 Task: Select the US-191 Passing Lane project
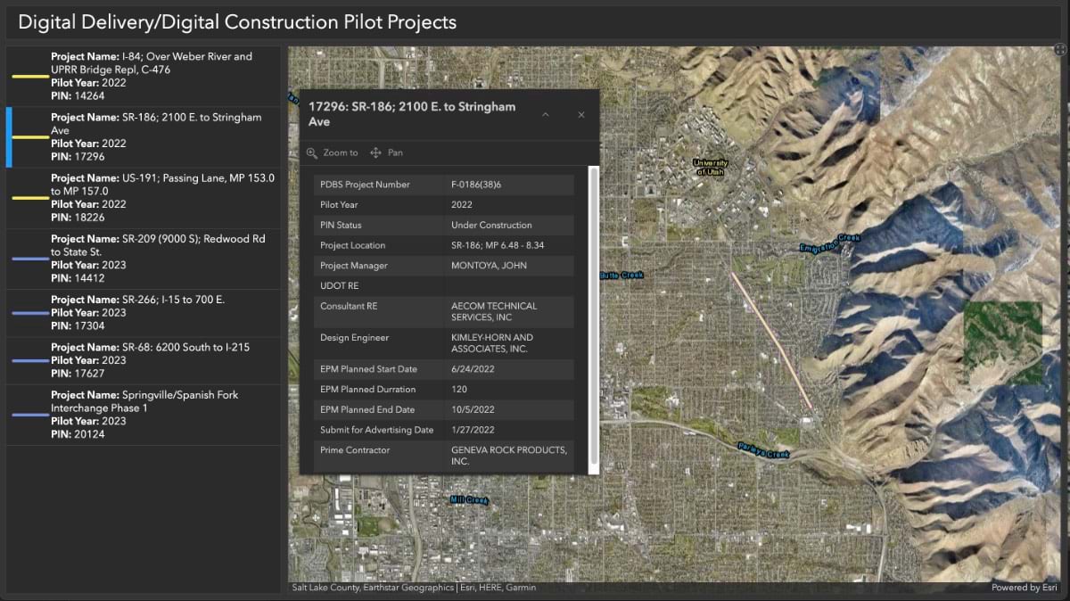click(144, 198)
